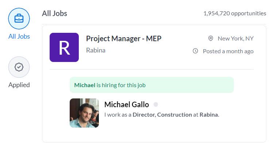
Task: Click the All Jobs page heading
Action: tap(54, 13)
